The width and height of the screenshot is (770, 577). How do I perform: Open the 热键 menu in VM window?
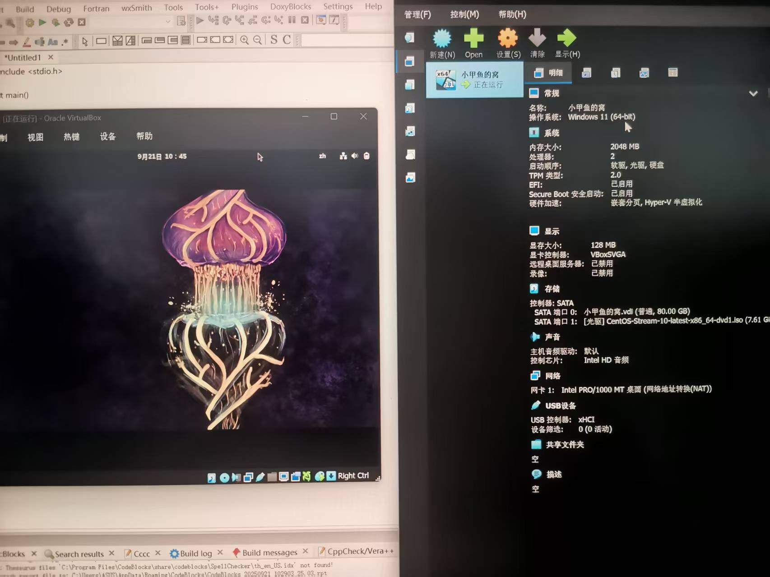tap(71, 137)
